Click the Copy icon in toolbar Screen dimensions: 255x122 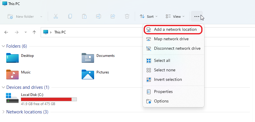70,17
